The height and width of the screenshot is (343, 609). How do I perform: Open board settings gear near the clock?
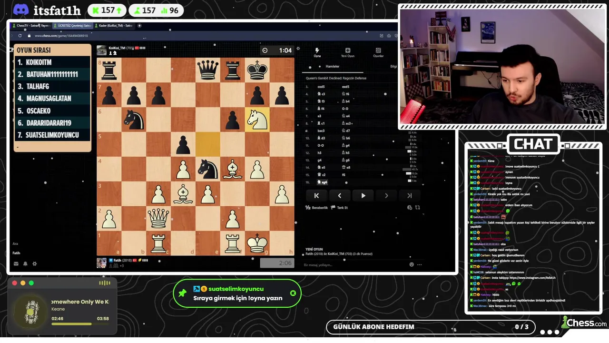point(298,49)
